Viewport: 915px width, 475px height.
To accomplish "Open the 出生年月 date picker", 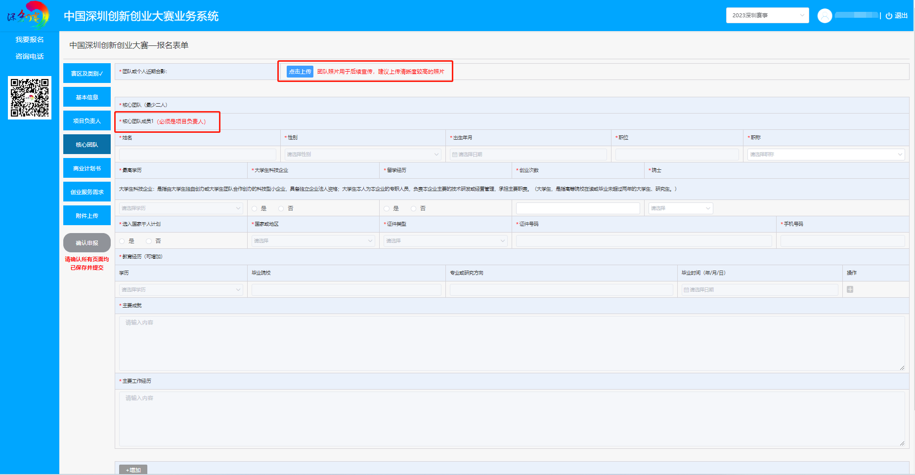I will pos(527,155).
